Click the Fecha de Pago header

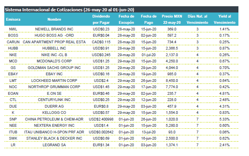click(x=149, y=19)
